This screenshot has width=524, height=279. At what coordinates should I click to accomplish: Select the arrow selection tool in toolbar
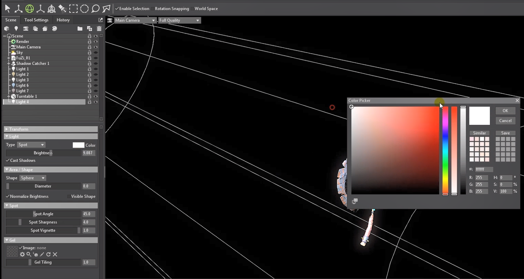coord(7,8)
